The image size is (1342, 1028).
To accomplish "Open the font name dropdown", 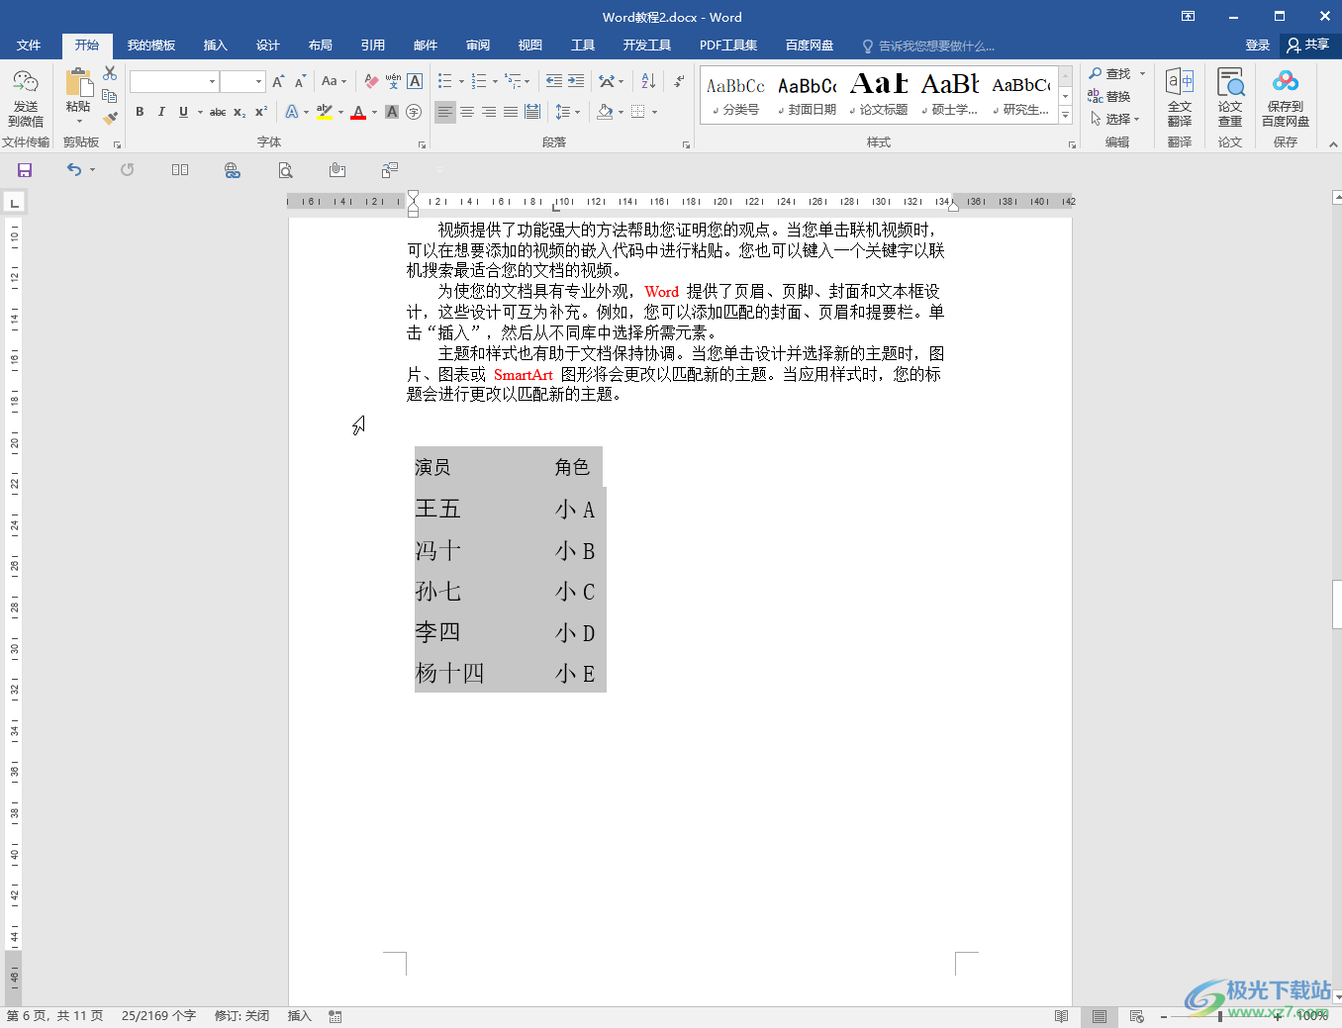I will [x=212, y=81].
